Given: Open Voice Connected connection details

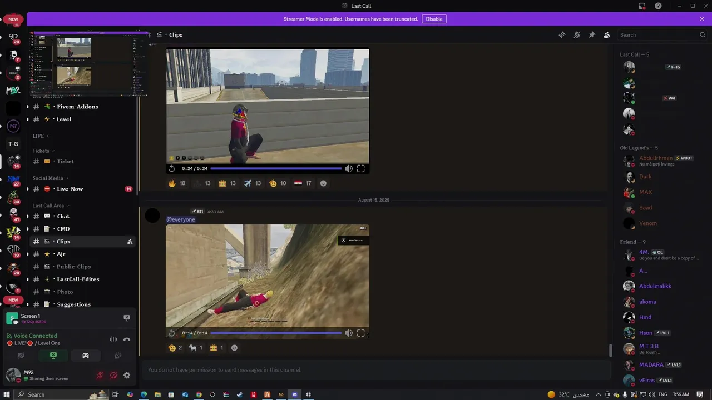Looking at the screenshot, I should pos(35,336).
